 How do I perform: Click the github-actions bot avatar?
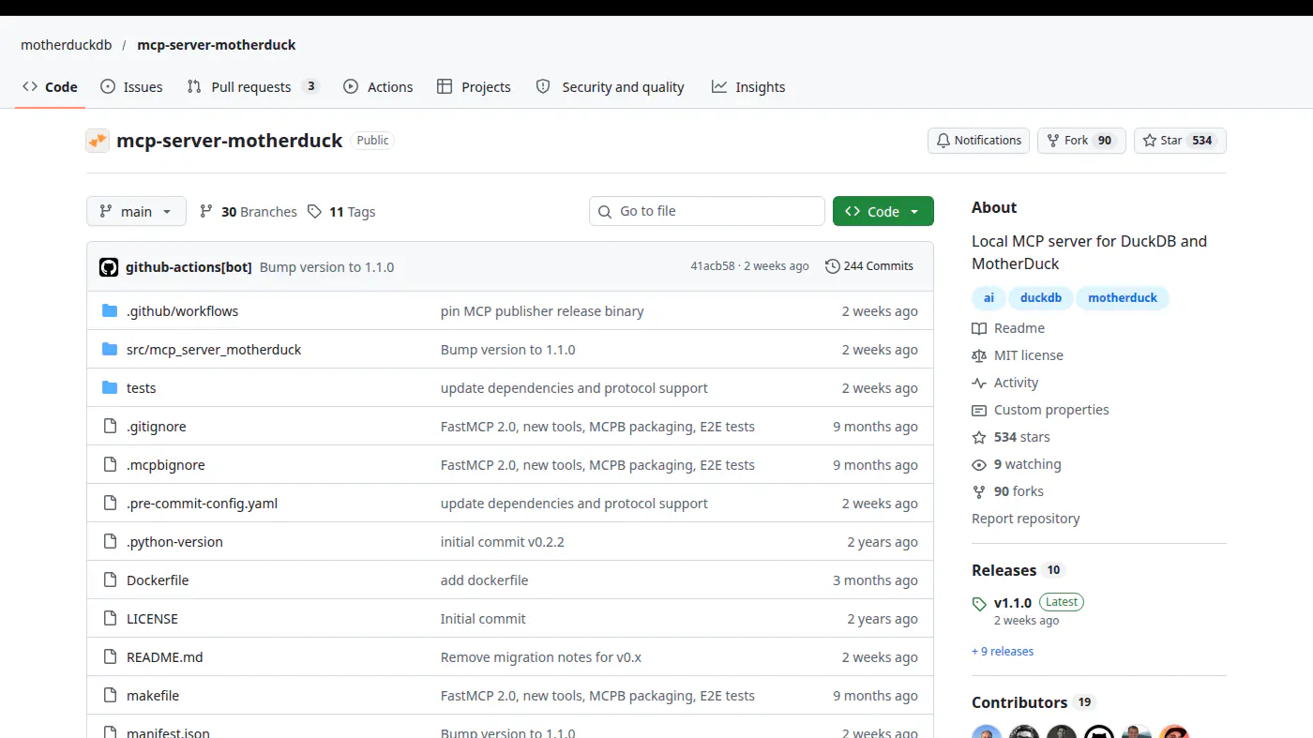point(109,267)
